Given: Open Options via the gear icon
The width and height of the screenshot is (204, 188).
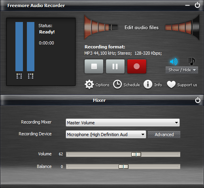Looking at the screenshot, I should click(89, 85).
